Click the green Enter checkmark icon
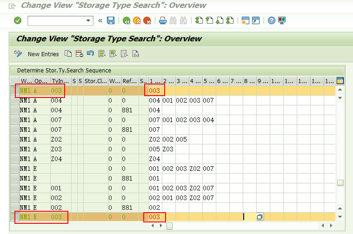 pos(18,21)
